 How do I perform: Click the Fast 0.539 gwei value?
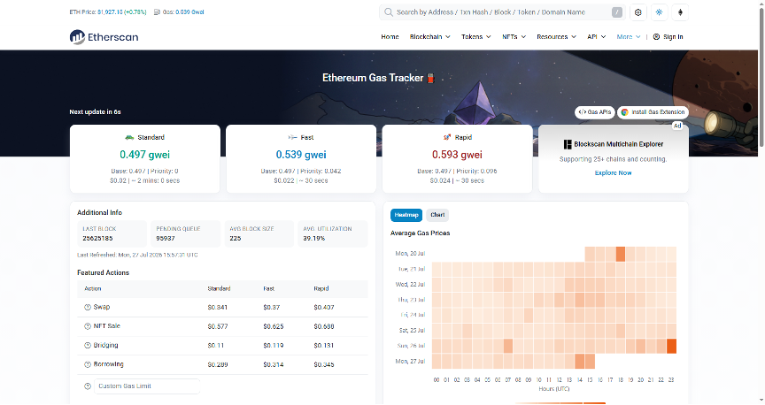[301, 155]
